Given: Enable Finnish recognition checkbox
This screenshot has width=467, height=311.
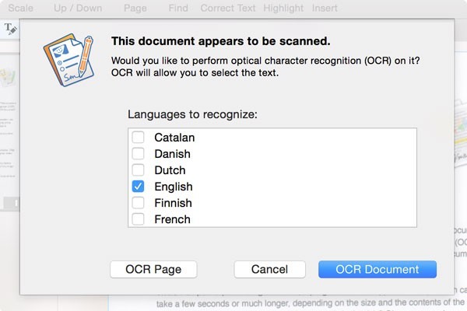Looking at the screenshot, I should 138,203.
